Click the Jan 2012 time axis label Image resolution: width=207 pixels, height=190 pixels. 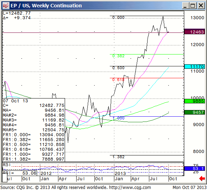45,179
